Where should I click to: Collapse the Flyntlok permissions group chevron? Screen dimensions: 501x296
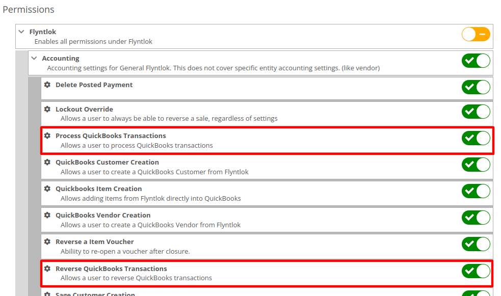click(21, 32)
